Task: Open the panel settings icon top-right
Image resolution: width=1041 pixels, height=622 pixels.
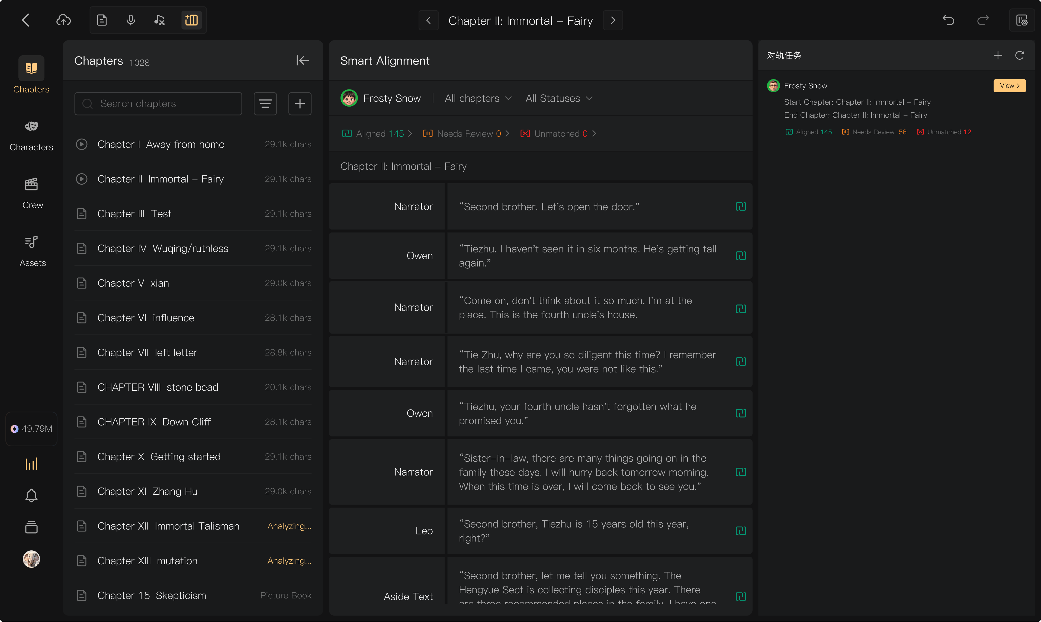Action: [1022, 20]
